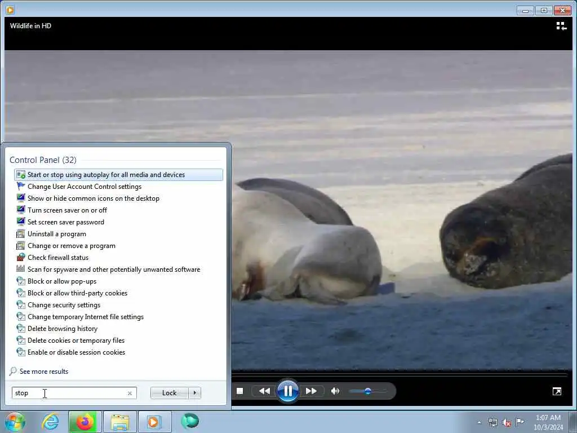Viewport: 577px width, 433px height.
Task: Expand shutdown options arrow beside Lock
Action: tap(194, 393)
